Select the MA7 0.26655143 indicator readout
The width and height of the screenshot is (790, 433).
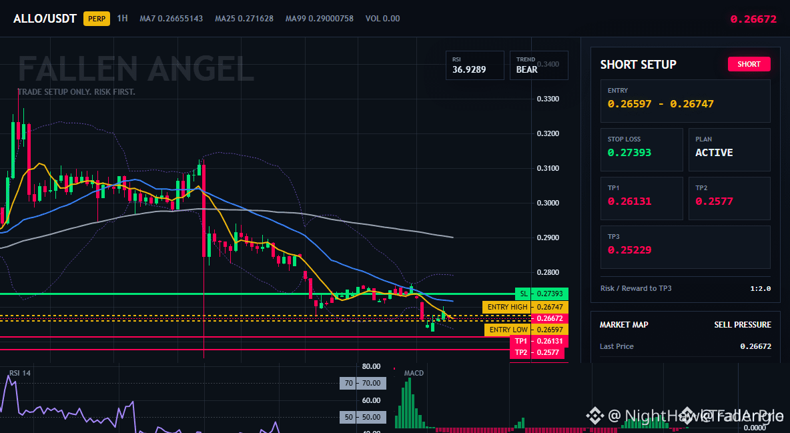tap(171, 18)
